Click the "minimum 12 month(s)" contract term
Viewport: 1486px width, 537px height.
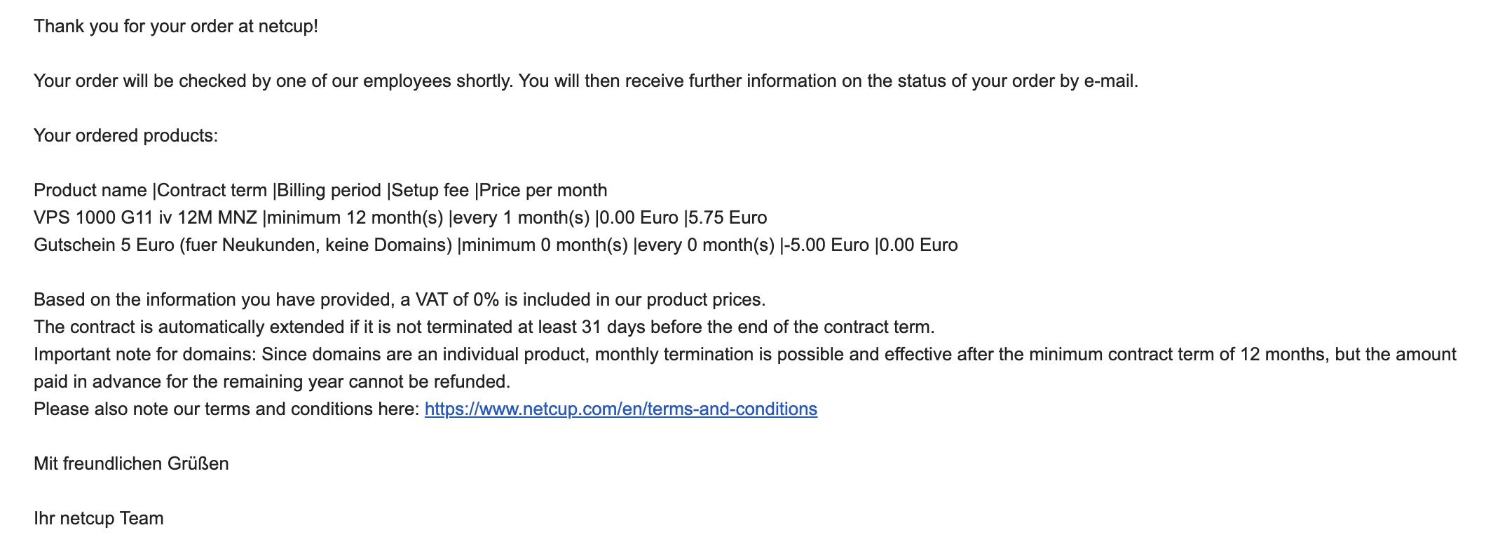click(355, 217)
